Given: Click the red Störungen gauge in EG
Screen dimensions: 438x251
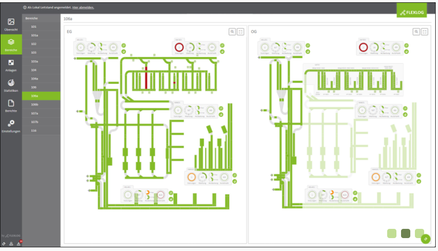Looking at the screenshot, I should click(178, 47).
